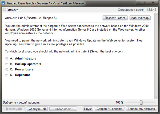The image size is (160, 114).
Task: Pause the exam with Пауза
Action: (x=88, y=109)
